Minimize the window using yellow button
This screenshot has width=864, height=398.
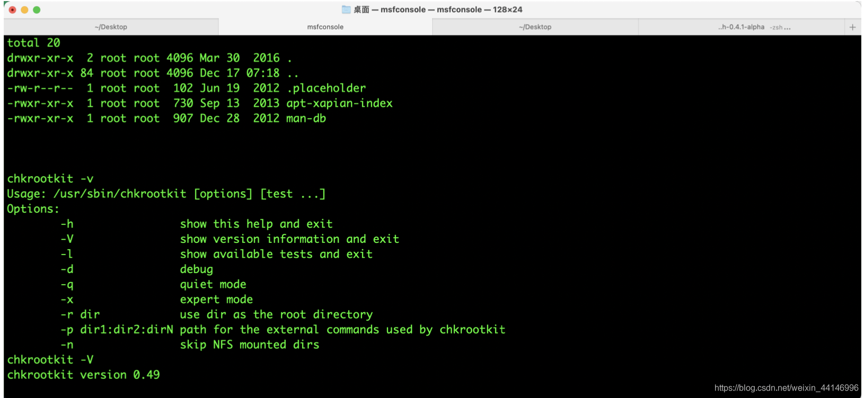[24, 10]
